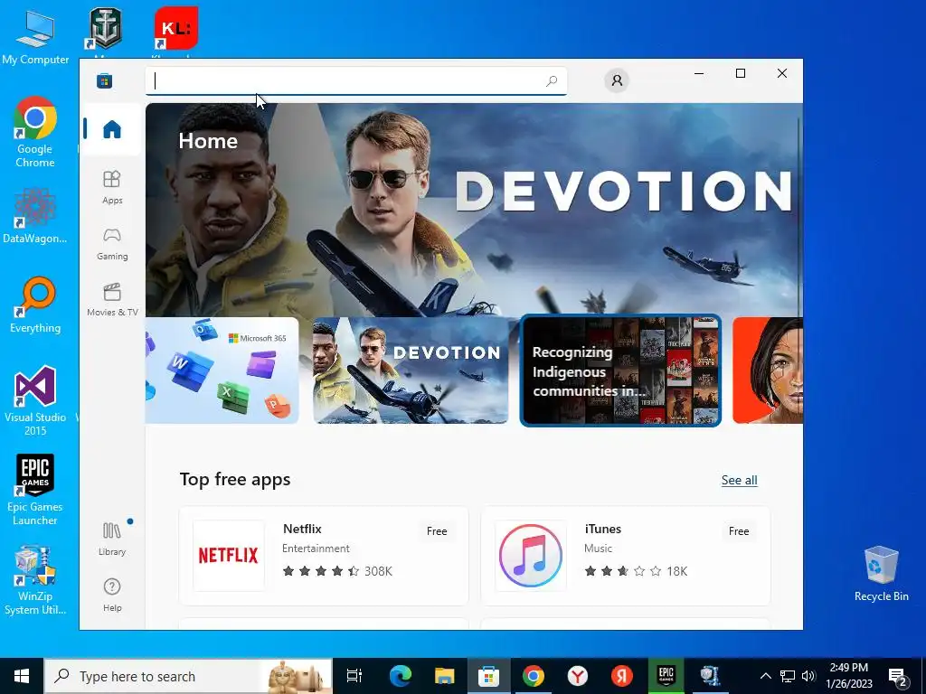The image size is (926, 694).
Task: Select WinZip System Utilities shortcut
Action: 35,580
